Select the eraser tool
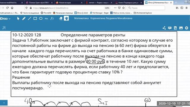This screenshot has height=107, width=190. (x=61, y=18)
